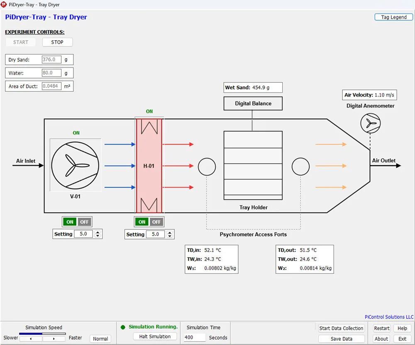Viewport: 415px width, 345px height.
Task: Click the Air Outlet label
Action: click(x=384, y=161)
